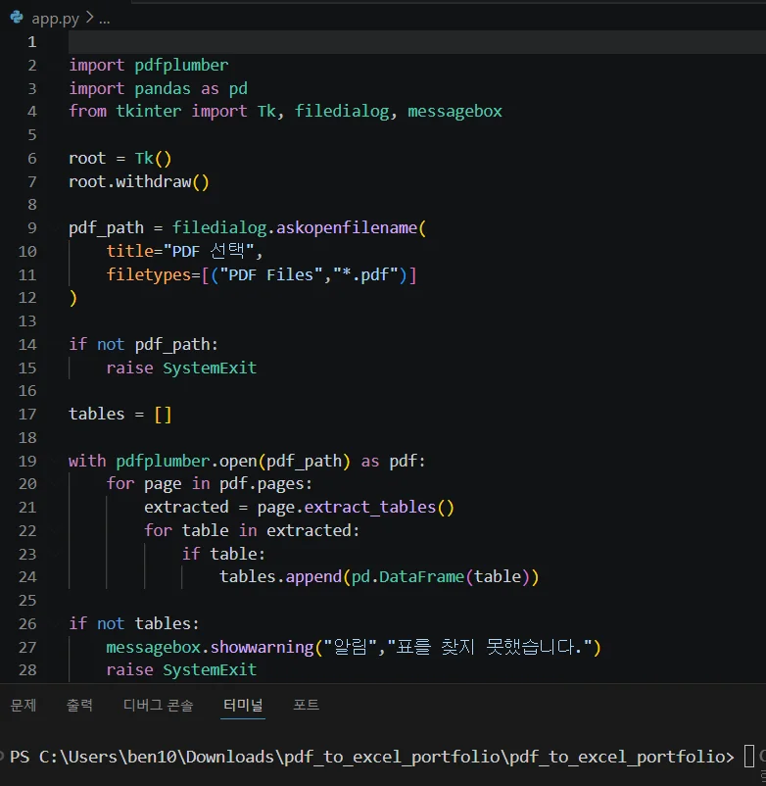
Task: Open the ellipsis breadcrumb symbol dropdown
Action: pyautogui.click(x=104, y=20)
